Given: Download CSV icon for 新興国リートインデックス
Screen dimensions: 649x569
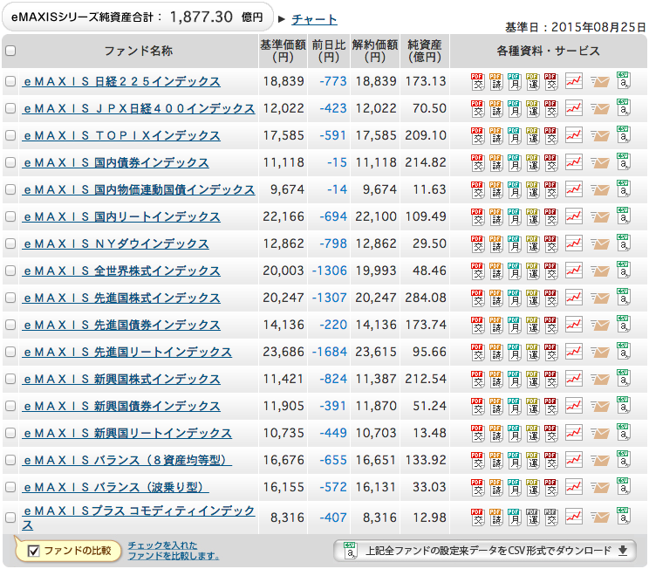Looking at the screenshot, I should coord(623,432).
